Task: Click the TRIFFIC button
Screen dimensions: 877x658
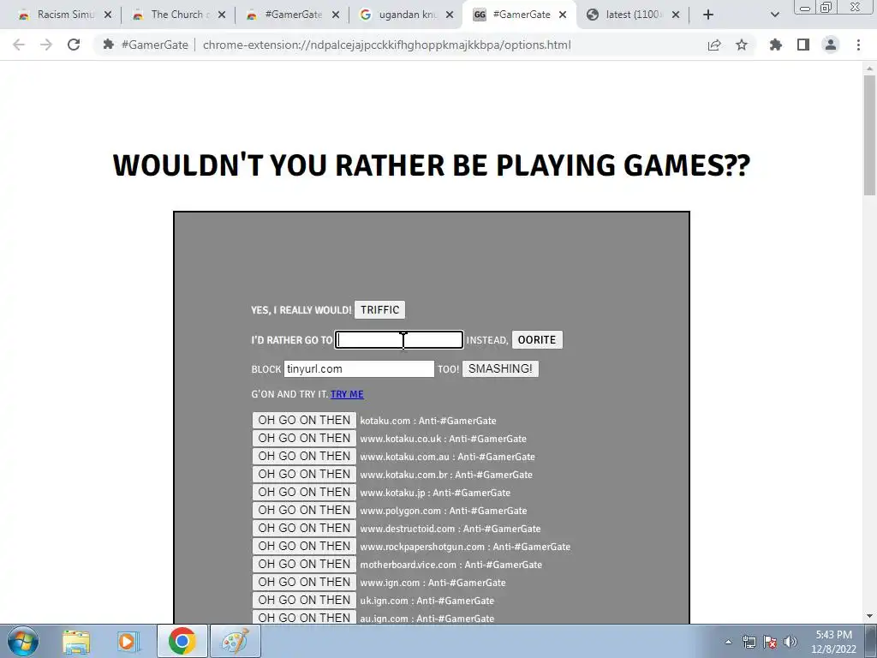Action: pos(379,310)
